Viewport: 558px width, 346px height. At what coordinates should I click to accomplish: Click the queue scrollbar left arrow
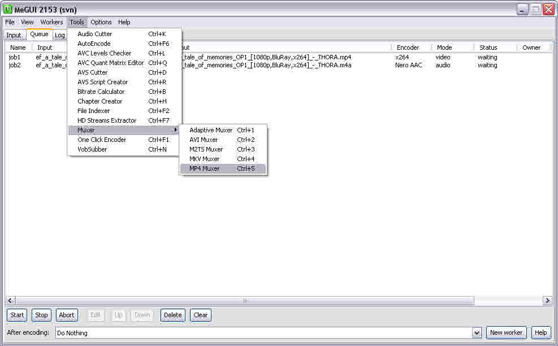[x=10, y=301]
